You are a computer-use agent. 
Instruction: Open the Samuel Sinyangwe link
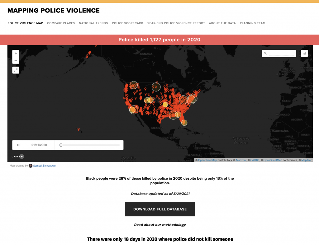pos(44,166)
